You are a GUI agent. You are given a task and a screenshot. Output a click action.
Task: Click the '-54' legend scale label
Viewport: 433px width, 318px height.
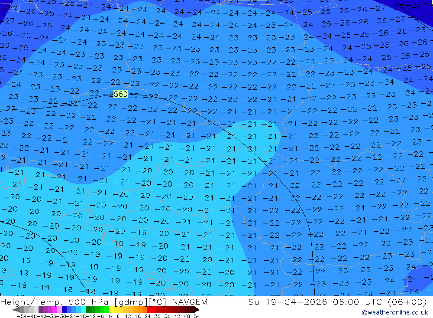click(22, 316)
